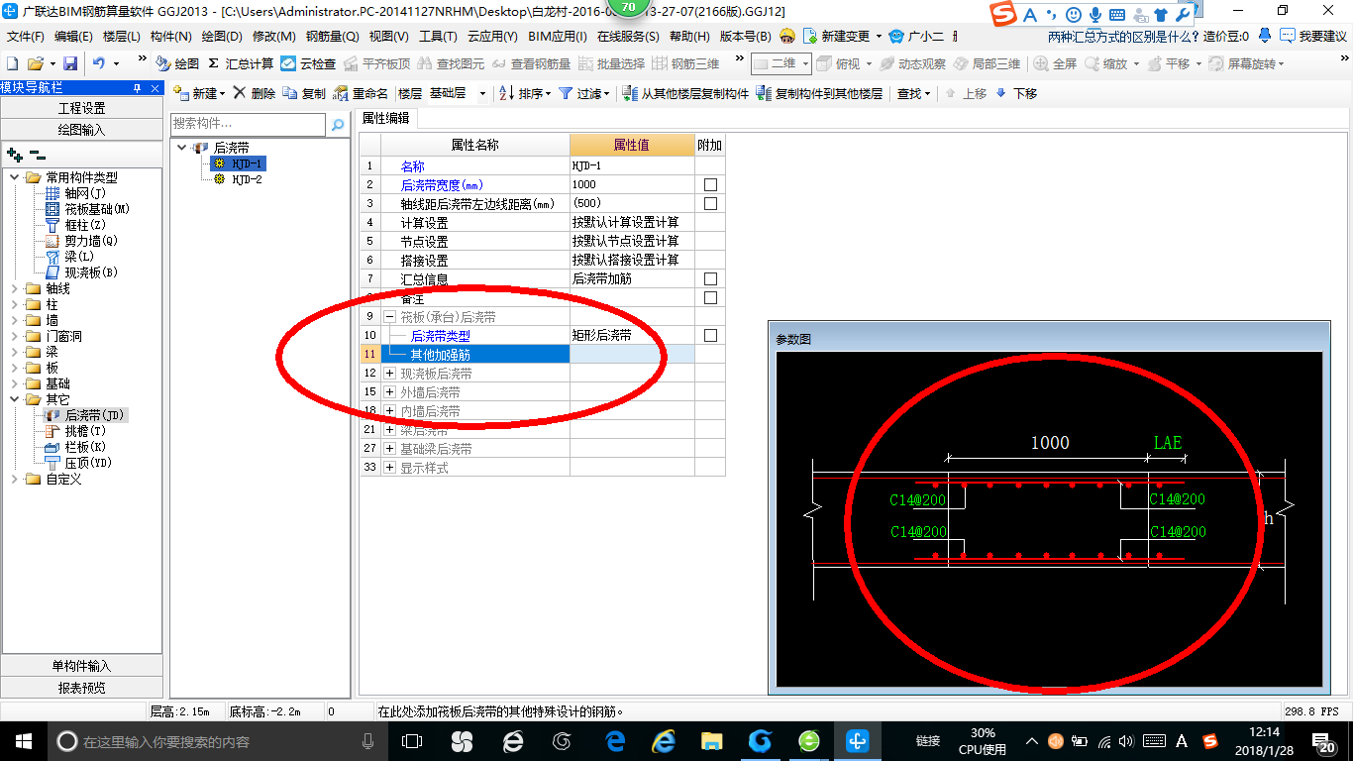Run 汇总计算 summary calculation
This screenshot has height=761, width=1353.
tap(241, 63)
